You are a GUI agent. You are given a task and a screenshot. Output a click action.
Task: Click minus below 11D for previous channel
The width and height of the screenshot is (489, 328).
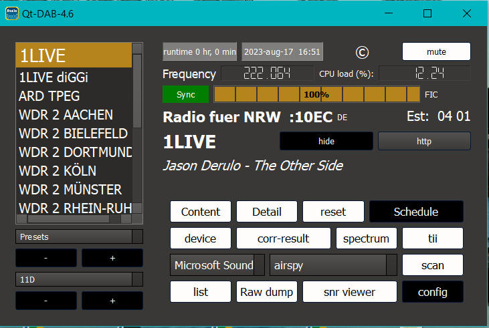coord(46,301)
